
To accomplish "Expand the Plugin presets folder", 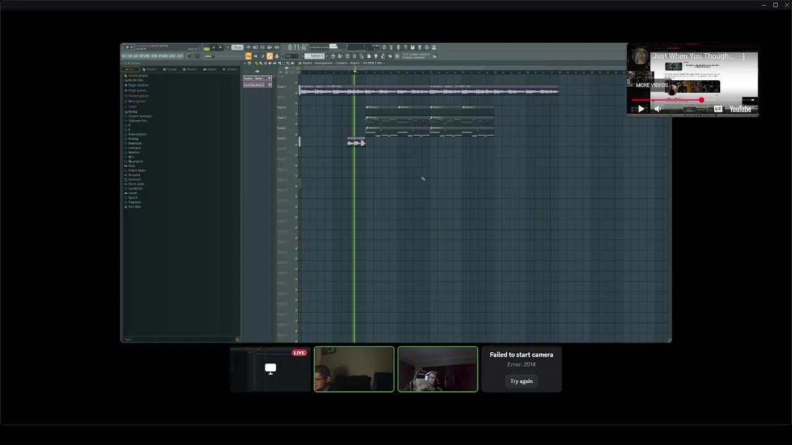I will coord(137,90).
